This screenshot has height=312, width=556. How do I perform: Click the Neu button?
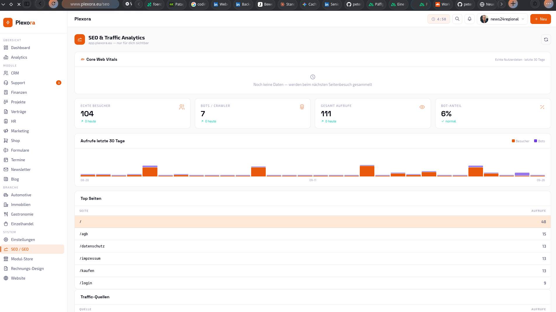click(541, 19)
